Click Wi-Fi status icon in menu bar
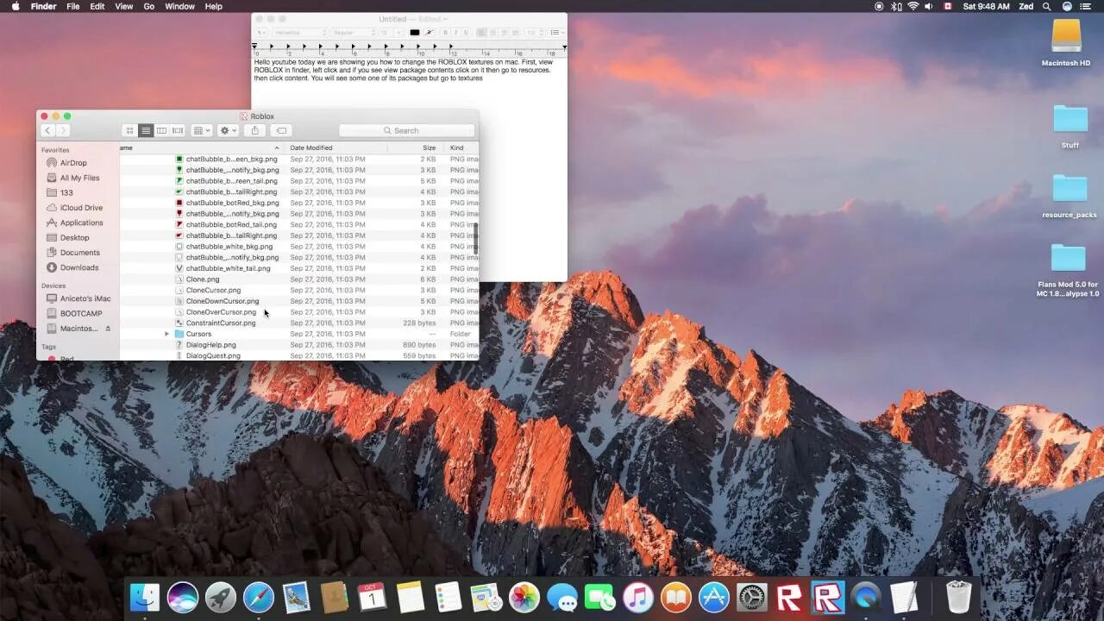The image size is (1104, 621). click(913, 6)
